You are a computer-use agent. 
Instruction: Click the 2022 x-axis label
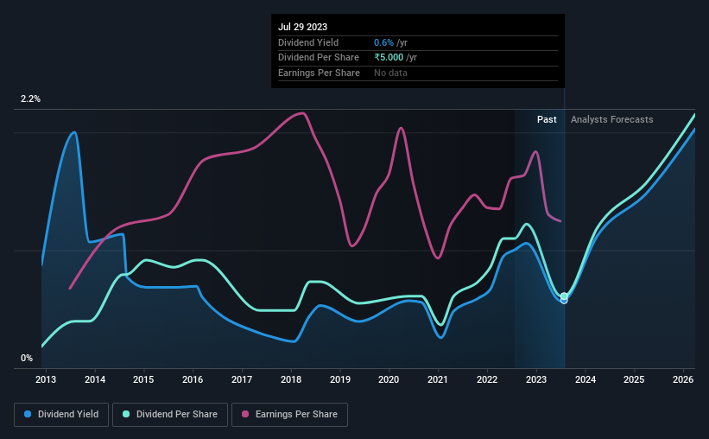tap(487, 379)
